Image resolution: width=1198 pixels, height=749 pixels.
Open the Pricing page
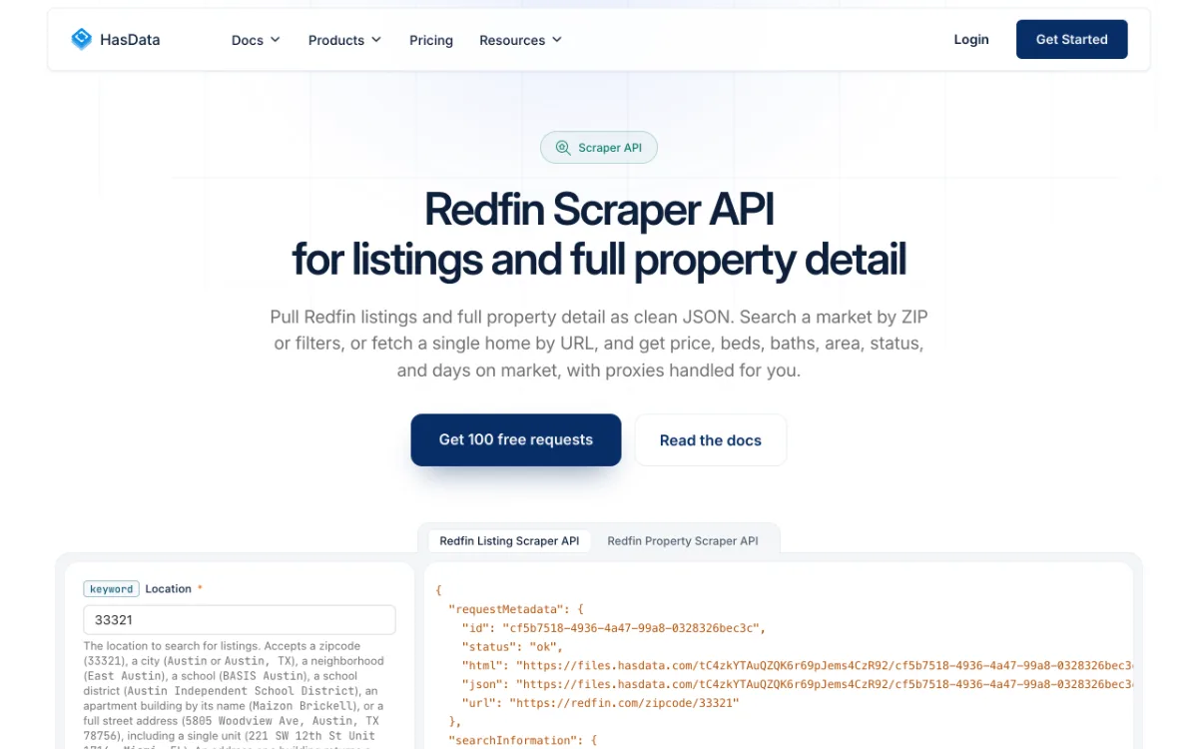pos(431,40)
